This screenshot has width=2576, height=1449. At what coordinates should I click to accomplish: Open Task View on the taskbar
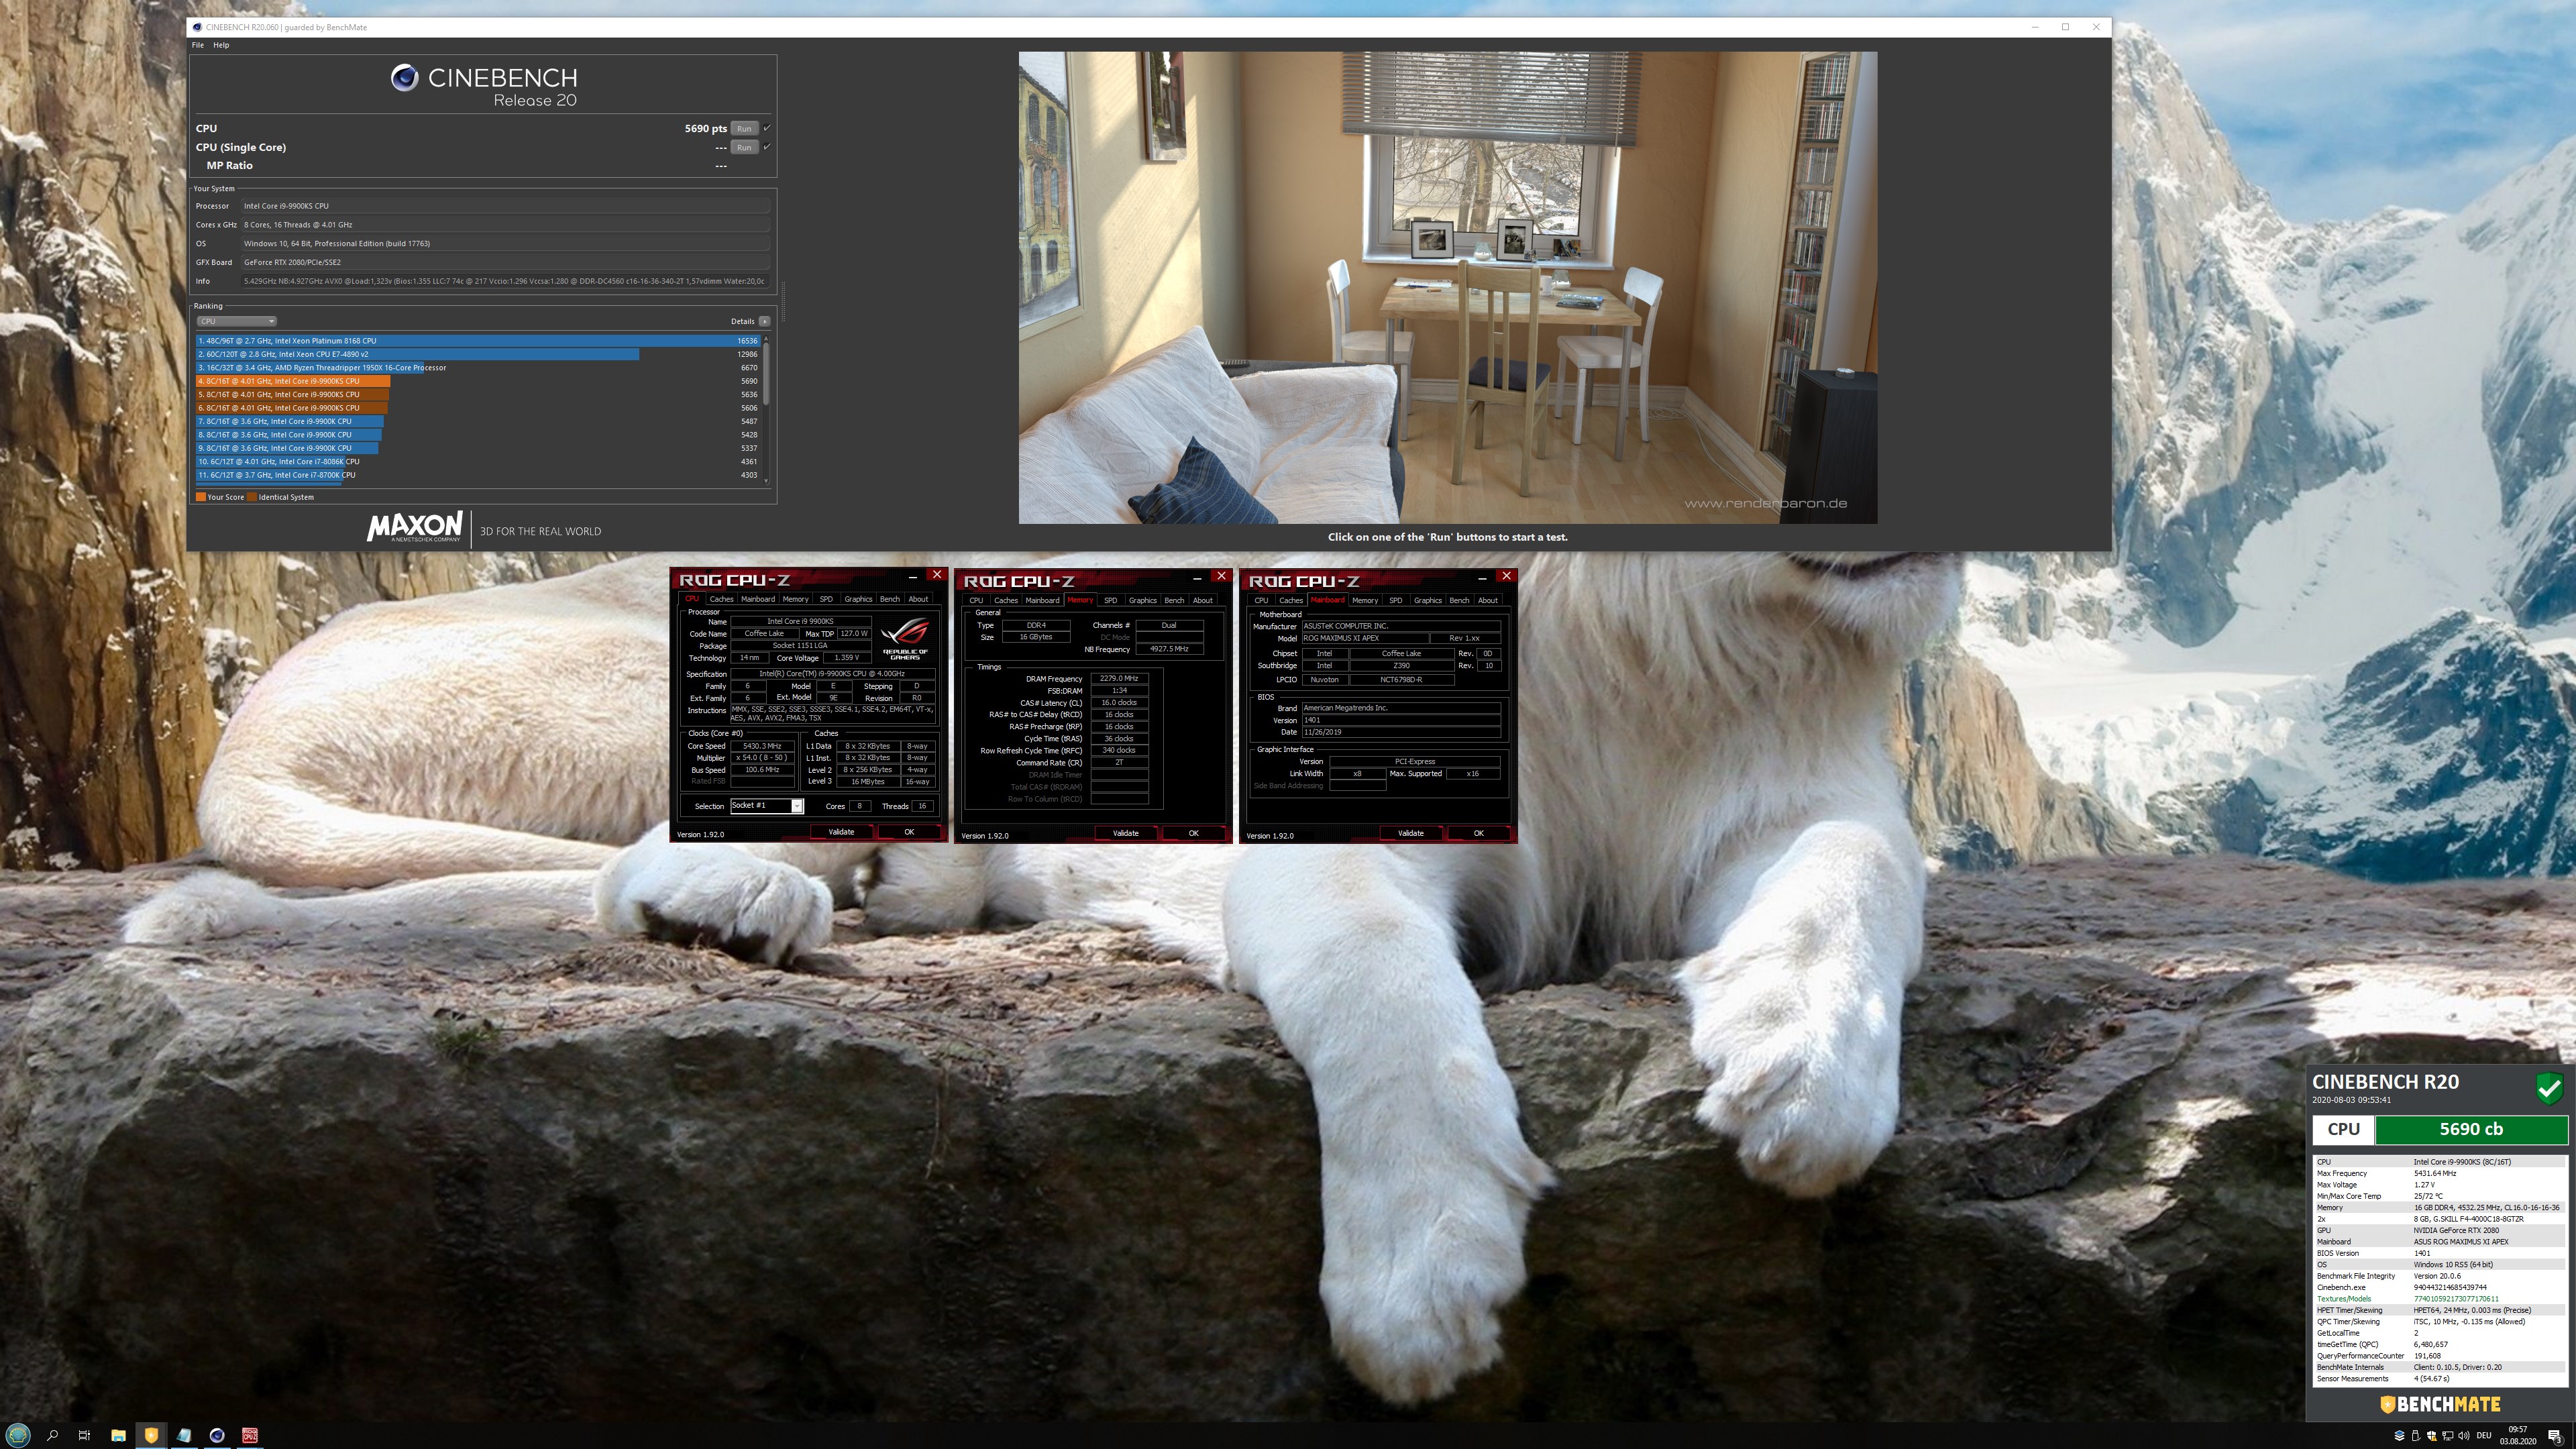click(85, 1435)
